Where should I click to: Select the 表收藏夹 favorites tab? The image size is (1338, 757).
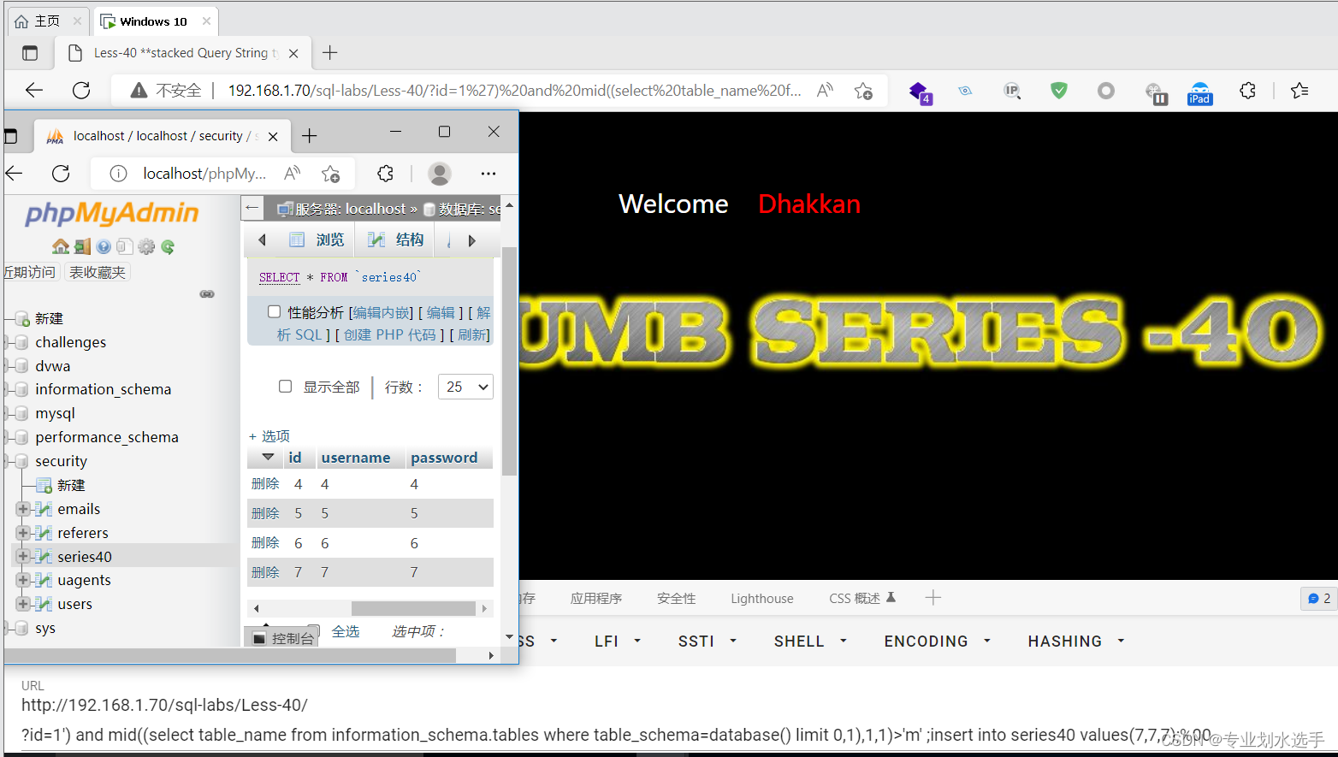pyautogui.click(x=98, y=272)
